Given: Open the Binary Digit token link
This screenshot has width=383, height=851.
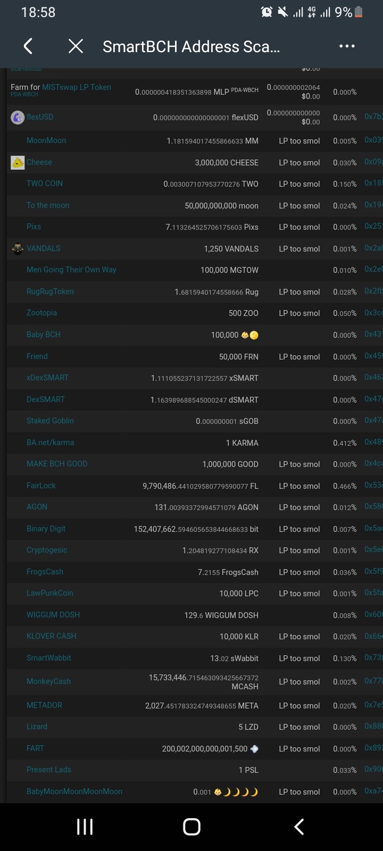Looking at the screenshot, I should pyautogui.click(x=46, y=529).
